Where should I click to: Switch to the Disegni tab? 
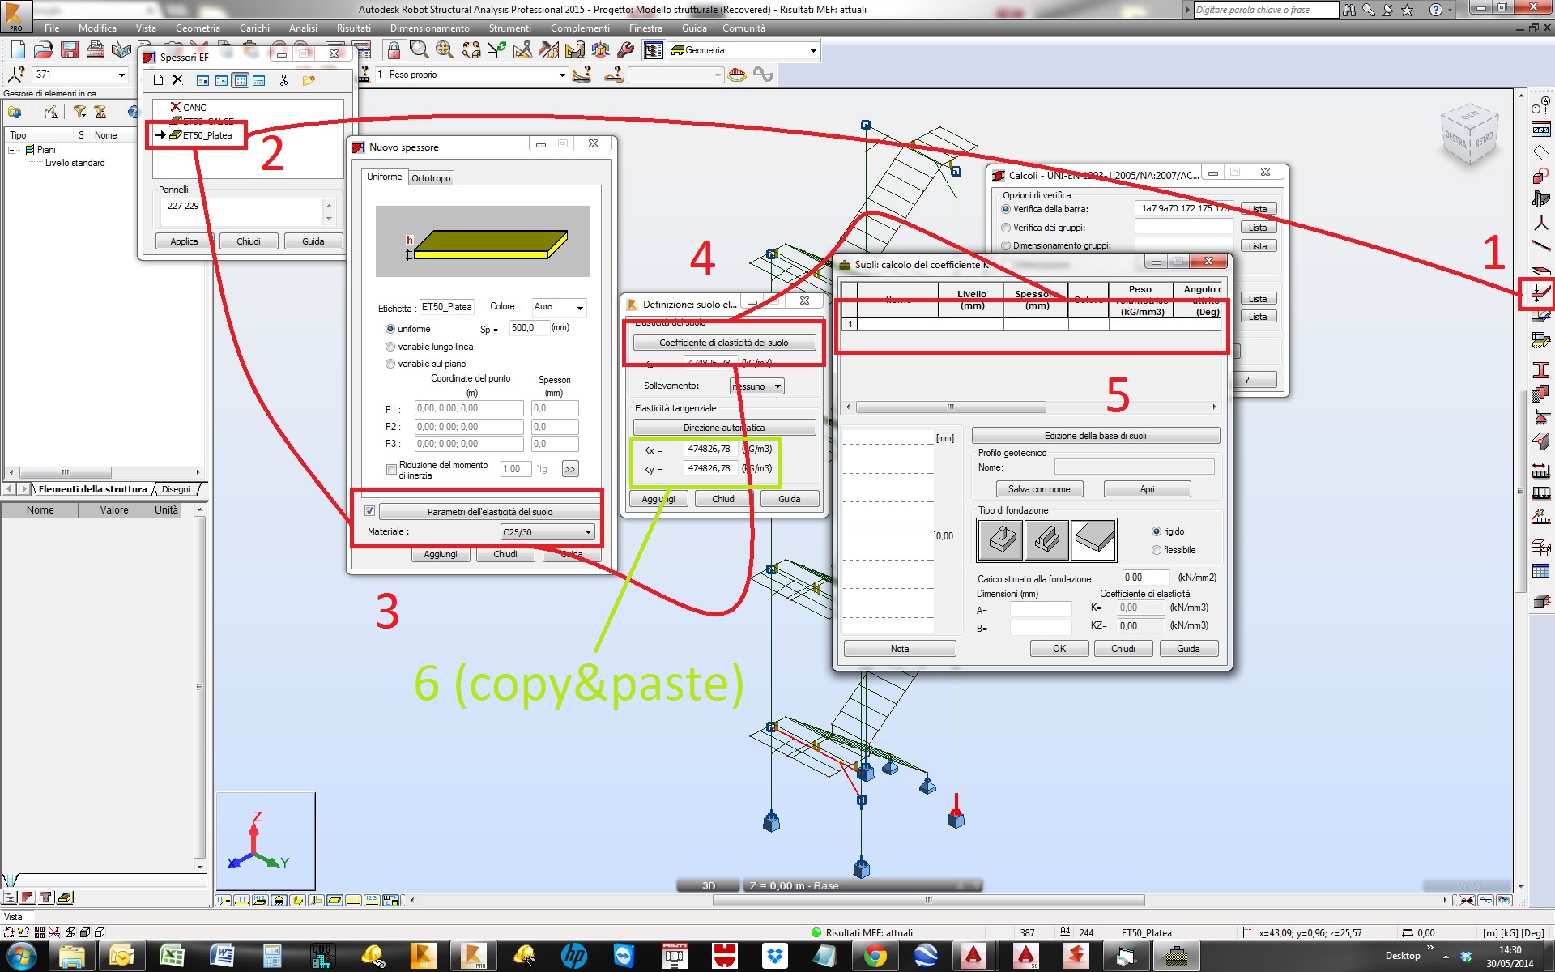pyautogui.click(x=176, y=489)
